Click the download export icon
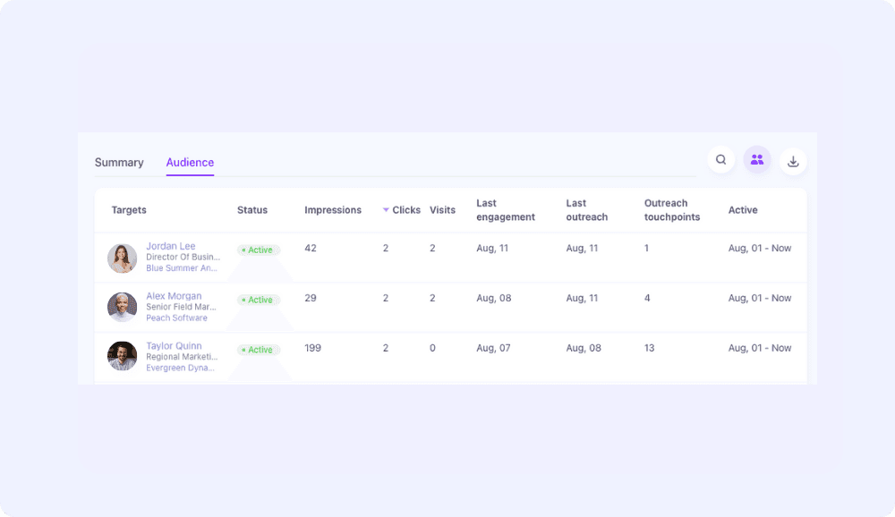 click(793, 161)
